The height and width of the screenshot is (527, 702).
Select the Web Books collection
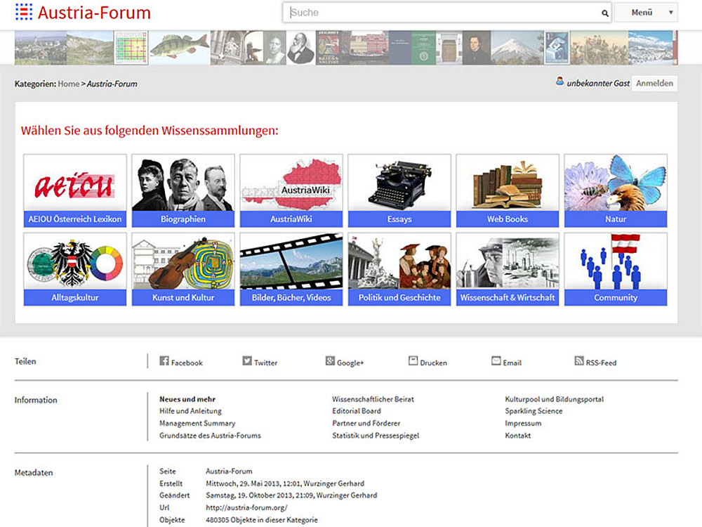(508, 190)
